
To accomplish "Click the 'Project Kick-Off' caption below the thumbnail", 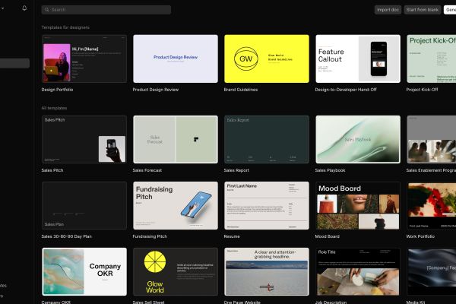I will tap(422, 90).
